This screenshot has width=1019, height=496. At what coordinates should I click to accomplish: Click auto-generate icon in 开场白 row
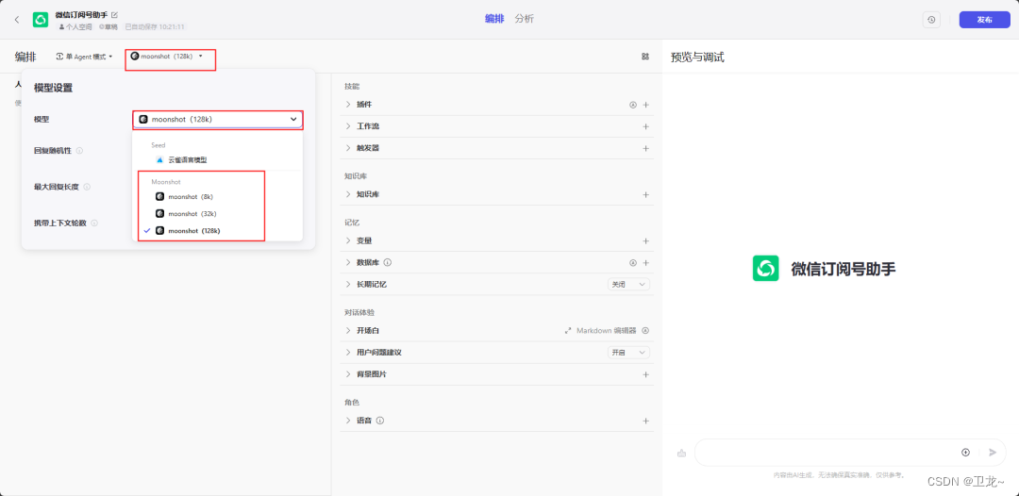pos(645,330)
